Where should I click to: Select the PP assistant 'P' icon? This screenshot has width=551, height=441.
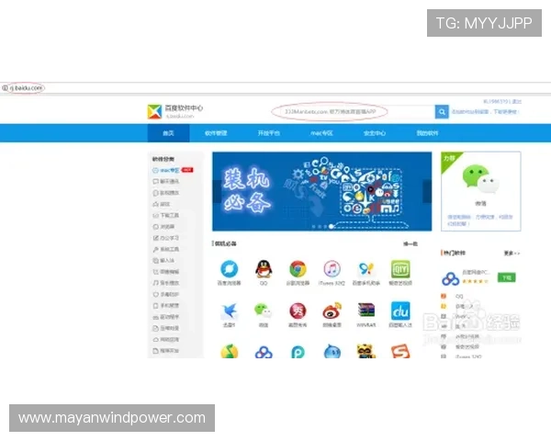[x=298, y=352]
